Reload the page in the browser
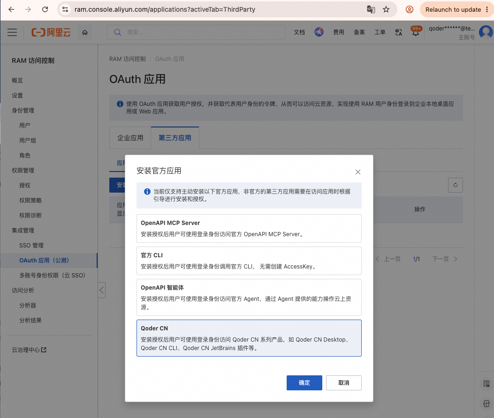Image resolution: width=494 pixels, height=418 pixels. [x=45, y=9]
